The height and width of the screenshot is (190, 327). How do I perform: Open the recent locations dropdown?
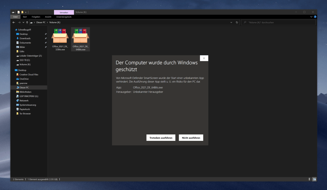pyautogui.click(x=23, y=22)
